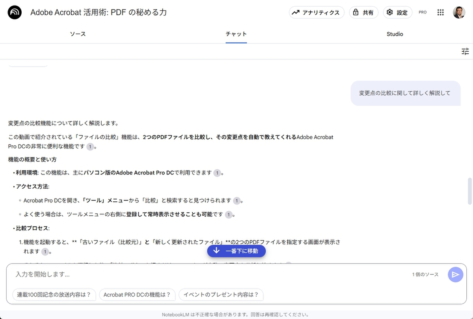Click the 1 個のソース source count
This screenshot has height=319, width=473.
[x=425, y=274]
